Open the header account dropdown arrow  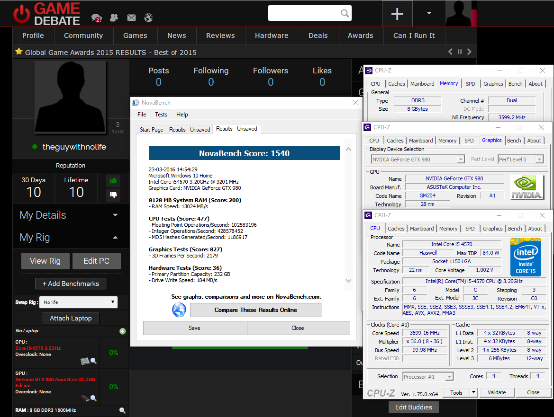429,13
